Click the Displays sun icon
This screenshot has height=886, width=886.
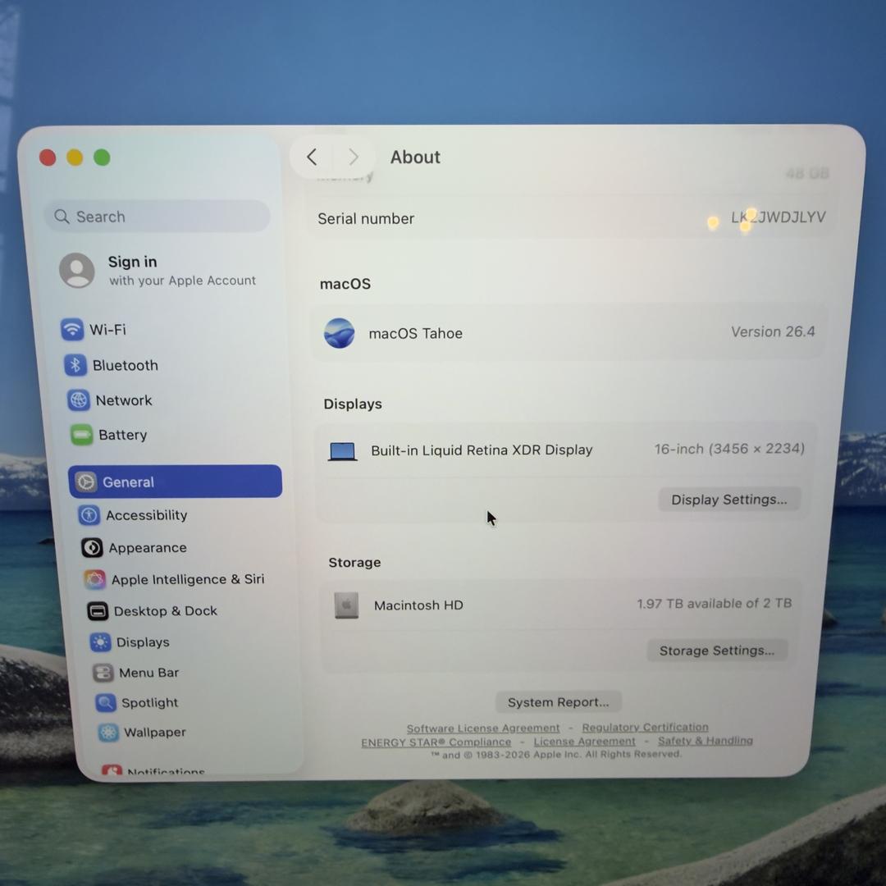pyautogui.click(x=100, y=642)
